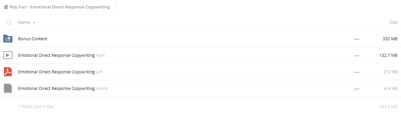Open Emotional Direct Response Copywriting.pdf
The image size is (401, 121).
[x=60, y=72]
